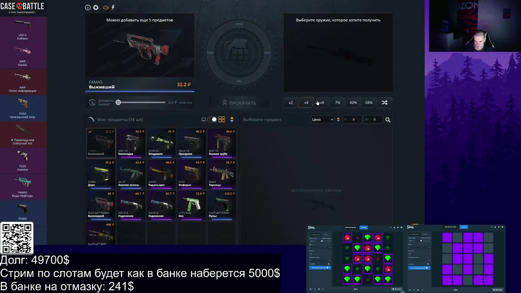Click the FAMAS Выживший selected weapon preview

pyautogui.click(x=140, y=52)
